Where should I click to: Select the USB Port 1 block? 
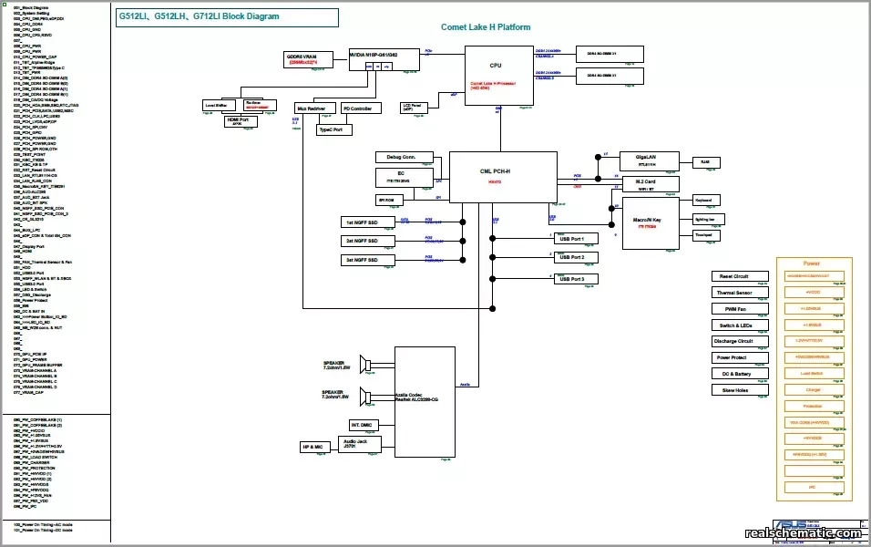pyautogui.click(x=574, y=239)
